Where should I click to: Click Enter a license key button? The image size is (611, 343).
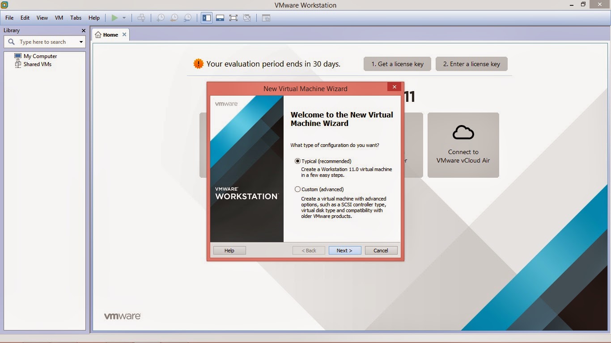(471, 64)
